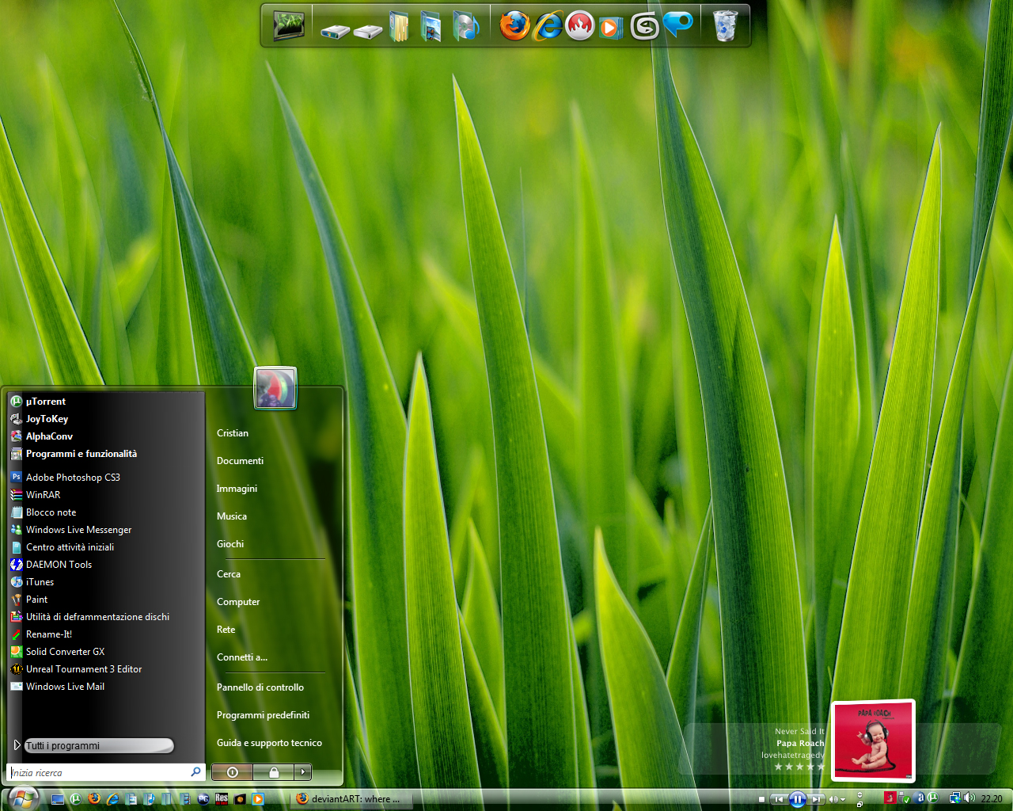The width and height of the screenshot is (1013, 811).
Task: Mute the media player toolbar volume
Action: 833,799
